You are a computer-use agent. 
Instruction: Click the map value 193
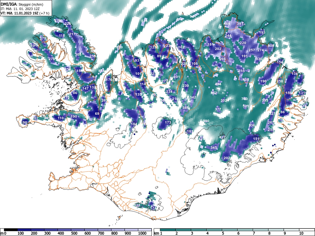coord(262,32)
